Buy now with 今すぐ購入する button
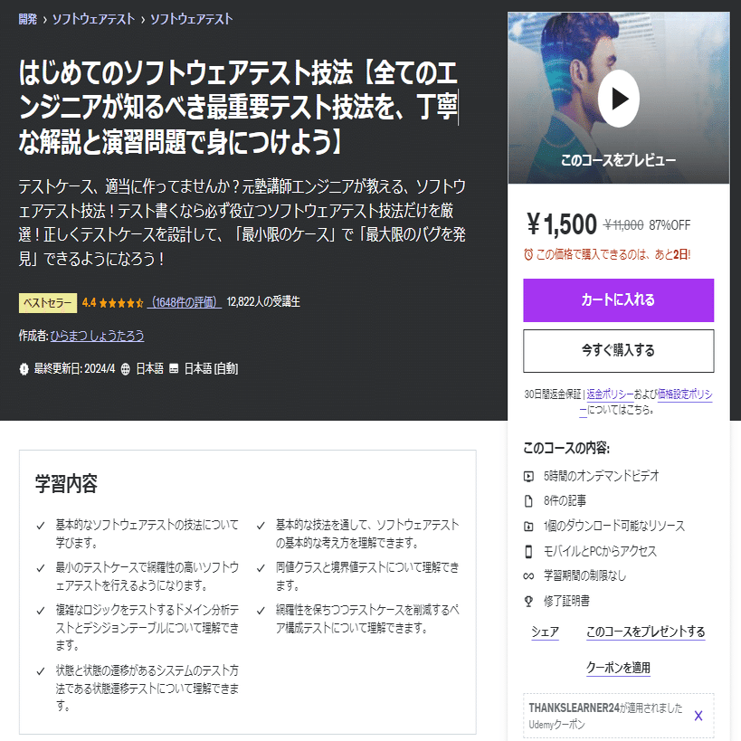Screen dimensions: 741x741 click(x=618, y=351)
